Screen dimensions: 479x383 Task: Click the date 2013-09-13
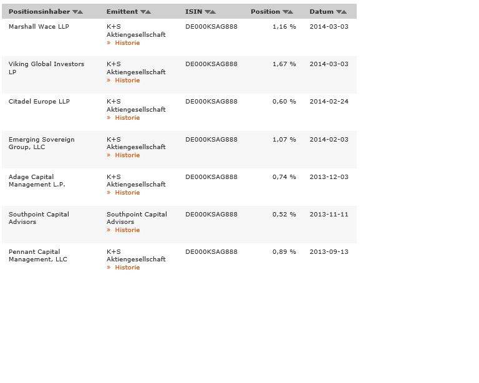(329, 251)
